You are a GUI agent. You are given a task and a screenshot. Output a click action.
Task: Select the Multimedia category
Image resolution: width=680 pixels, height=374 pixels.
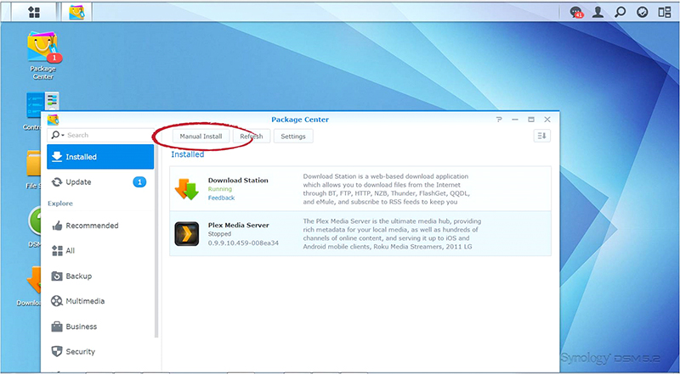[x=100, y=301]
